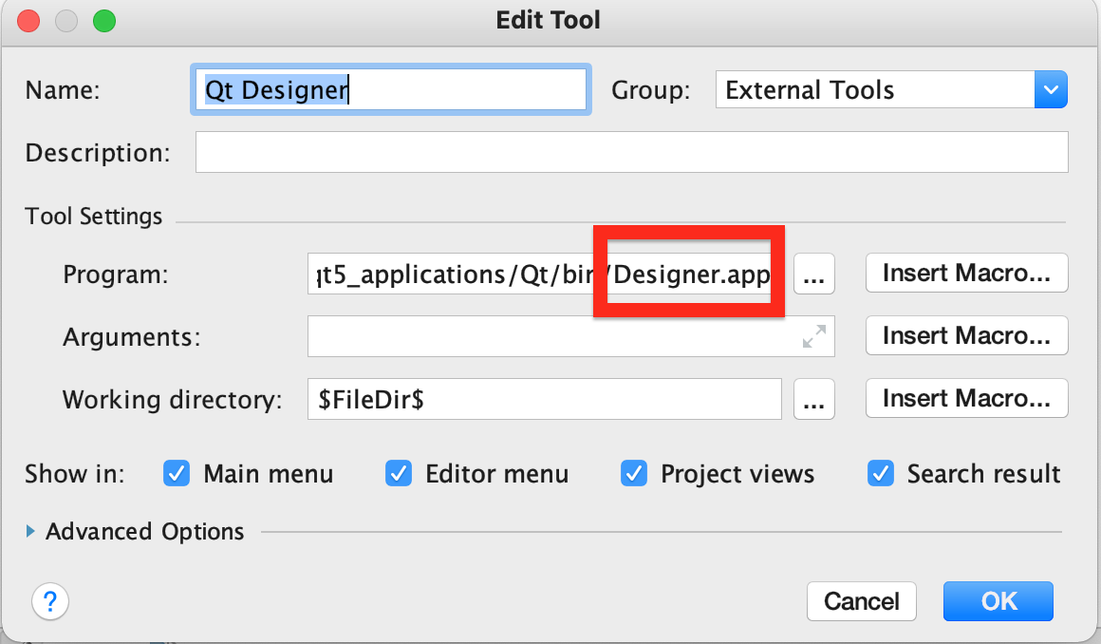The width and height of the screenshot is (1101, 644).
Task: Confirm the dialog with the OK button
Action: click(x=998, y=601)
